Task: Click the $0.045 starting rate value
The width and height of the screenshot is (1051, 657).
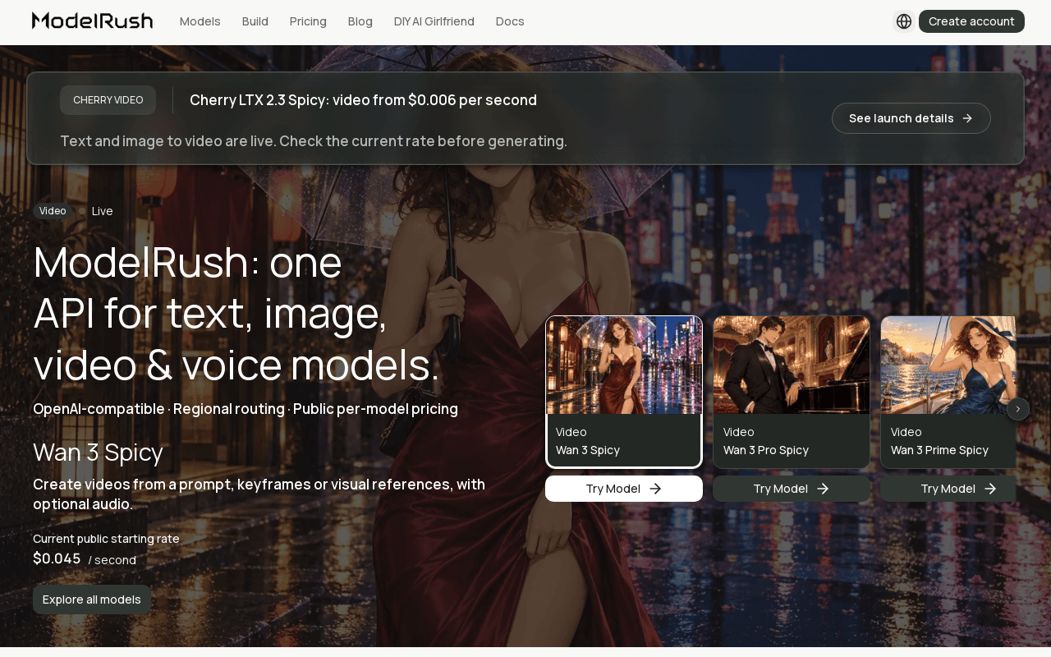Action: 57,558
